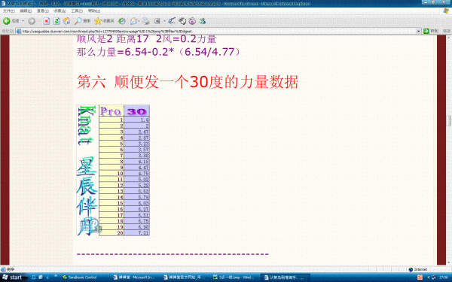Open the Windows start button
452x282 pixels.
click(14, 277)
